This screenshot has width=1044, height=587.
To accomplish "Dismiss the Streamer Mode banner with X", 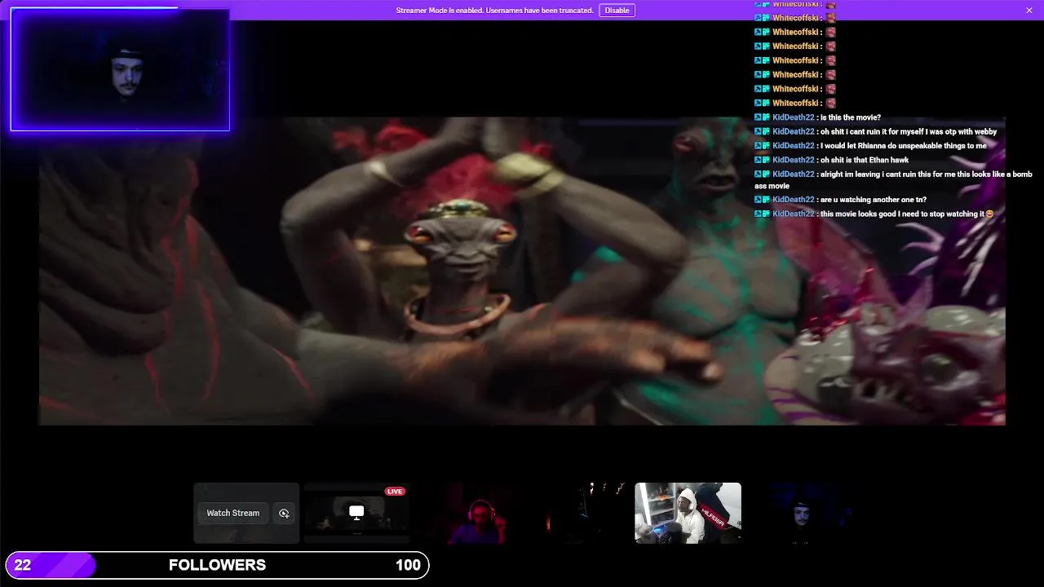I will pos(1029,11).
